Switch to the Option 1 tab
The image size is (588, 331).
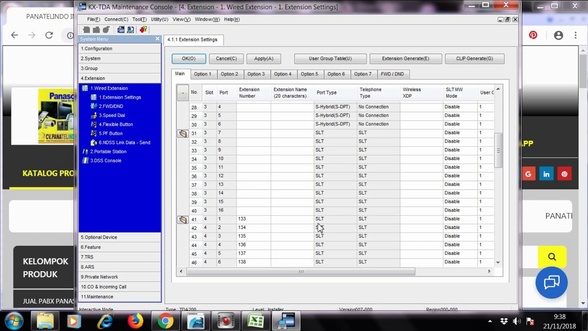tap(203, 74)
